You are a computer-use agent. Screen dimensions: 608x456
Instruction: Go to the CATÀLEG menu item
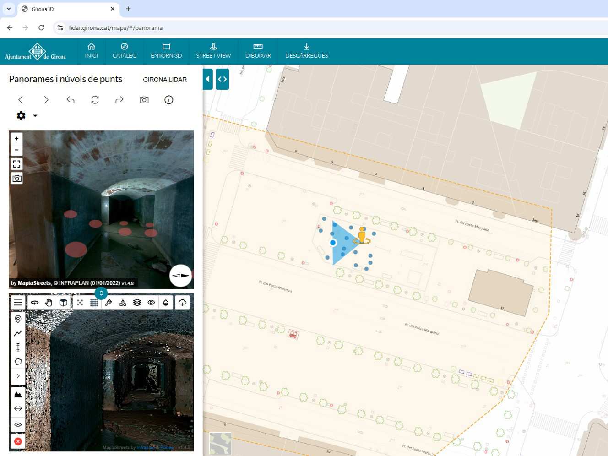(x=124, y=51)
